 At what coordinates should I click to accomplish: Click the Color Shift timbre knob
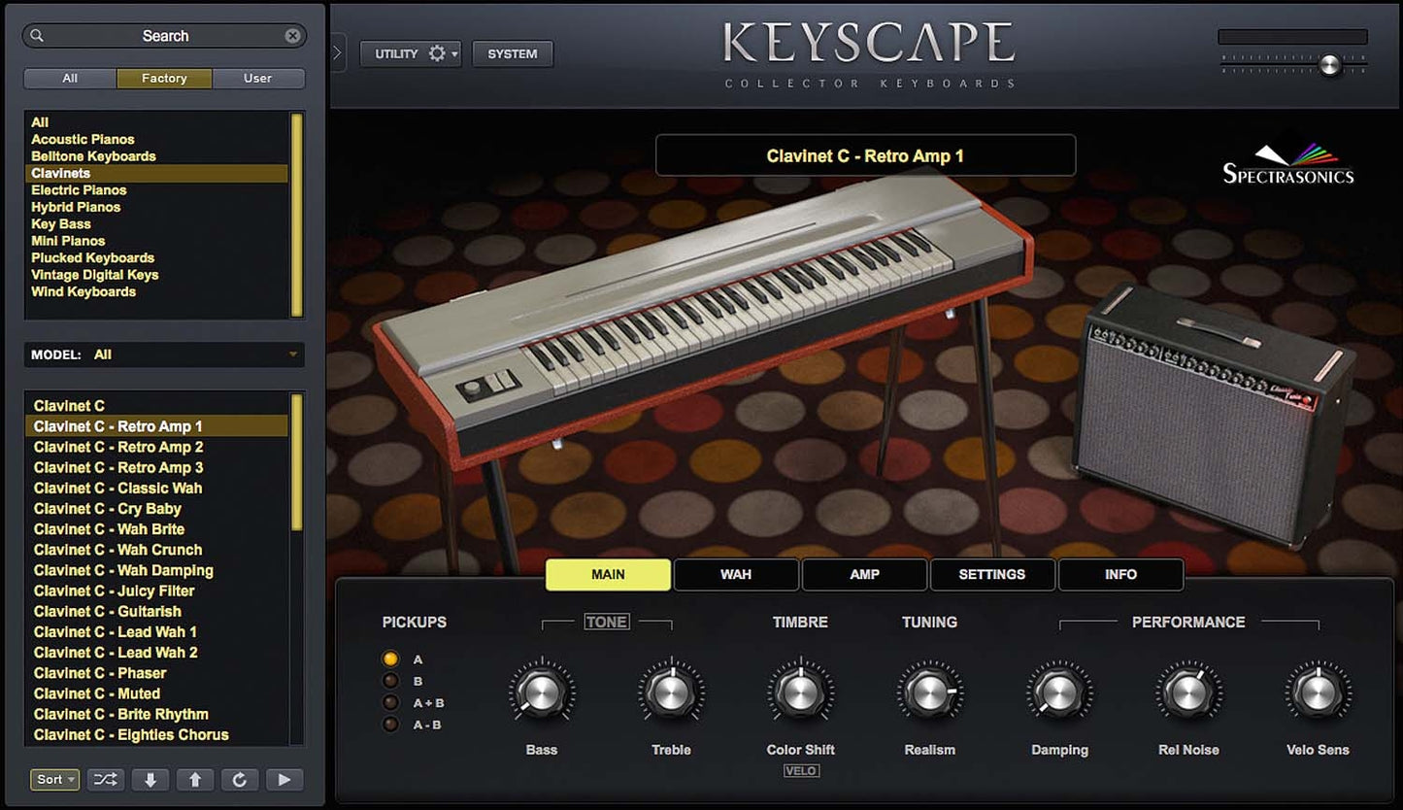pyautogui.click(x=800, y=692)
